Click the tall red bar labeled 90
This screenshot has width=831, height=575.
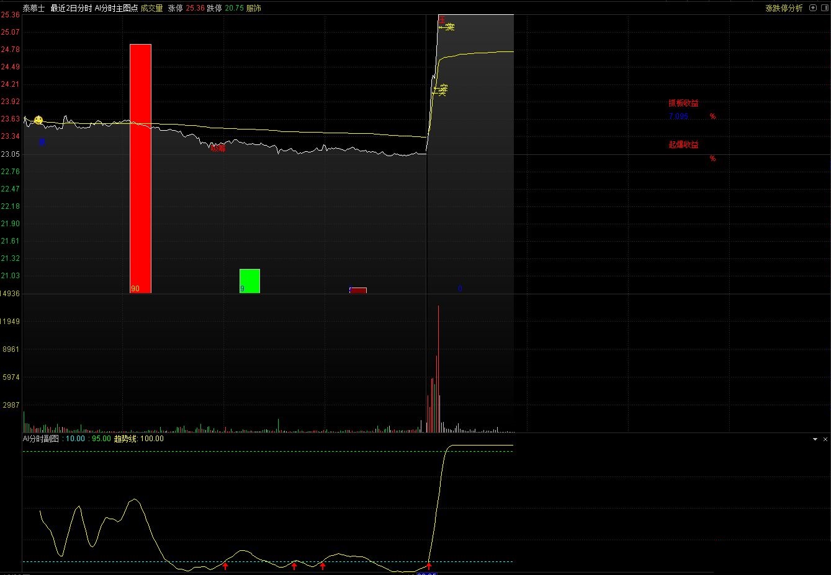point(140,168)
